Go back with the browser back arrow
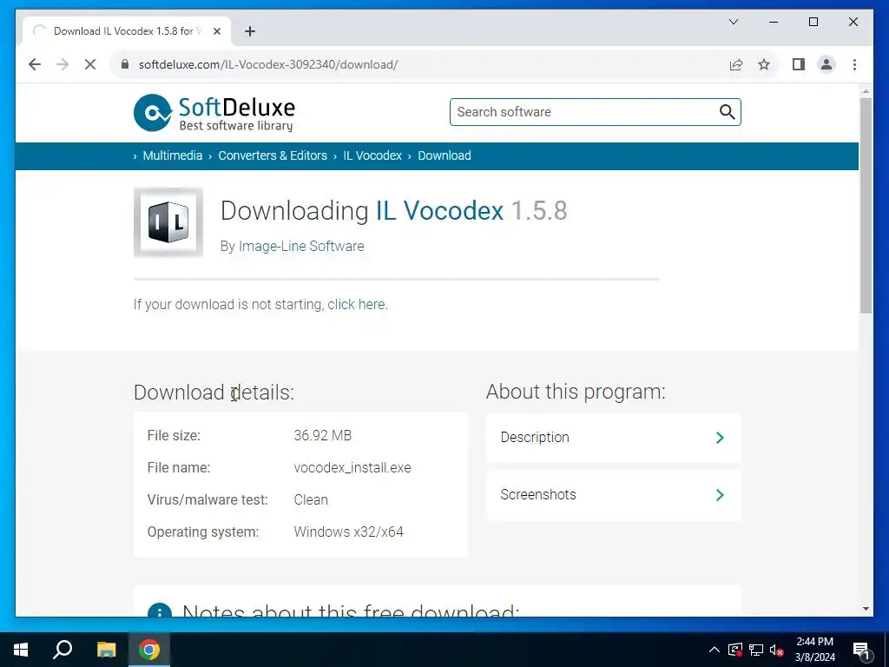The height and width of the screenshot is (667, 889). click(x=35, y=64)
